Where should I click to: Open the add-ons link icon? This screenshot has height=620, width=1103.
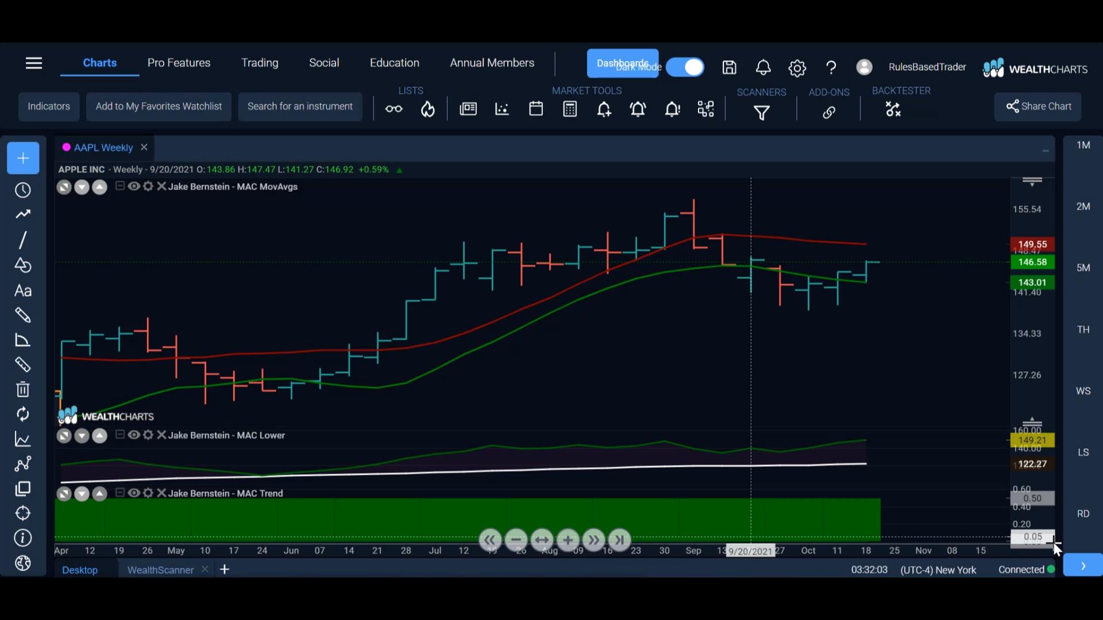(x=828, y=113)
